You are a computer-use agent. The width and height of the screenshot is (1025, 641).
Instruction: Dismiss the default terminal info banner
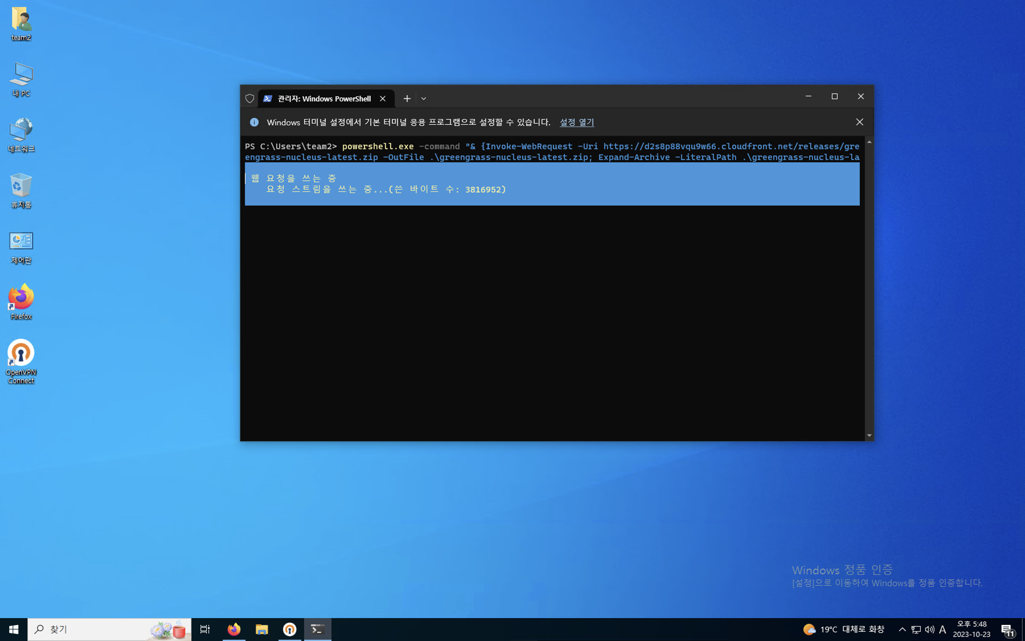coord(859,122)
